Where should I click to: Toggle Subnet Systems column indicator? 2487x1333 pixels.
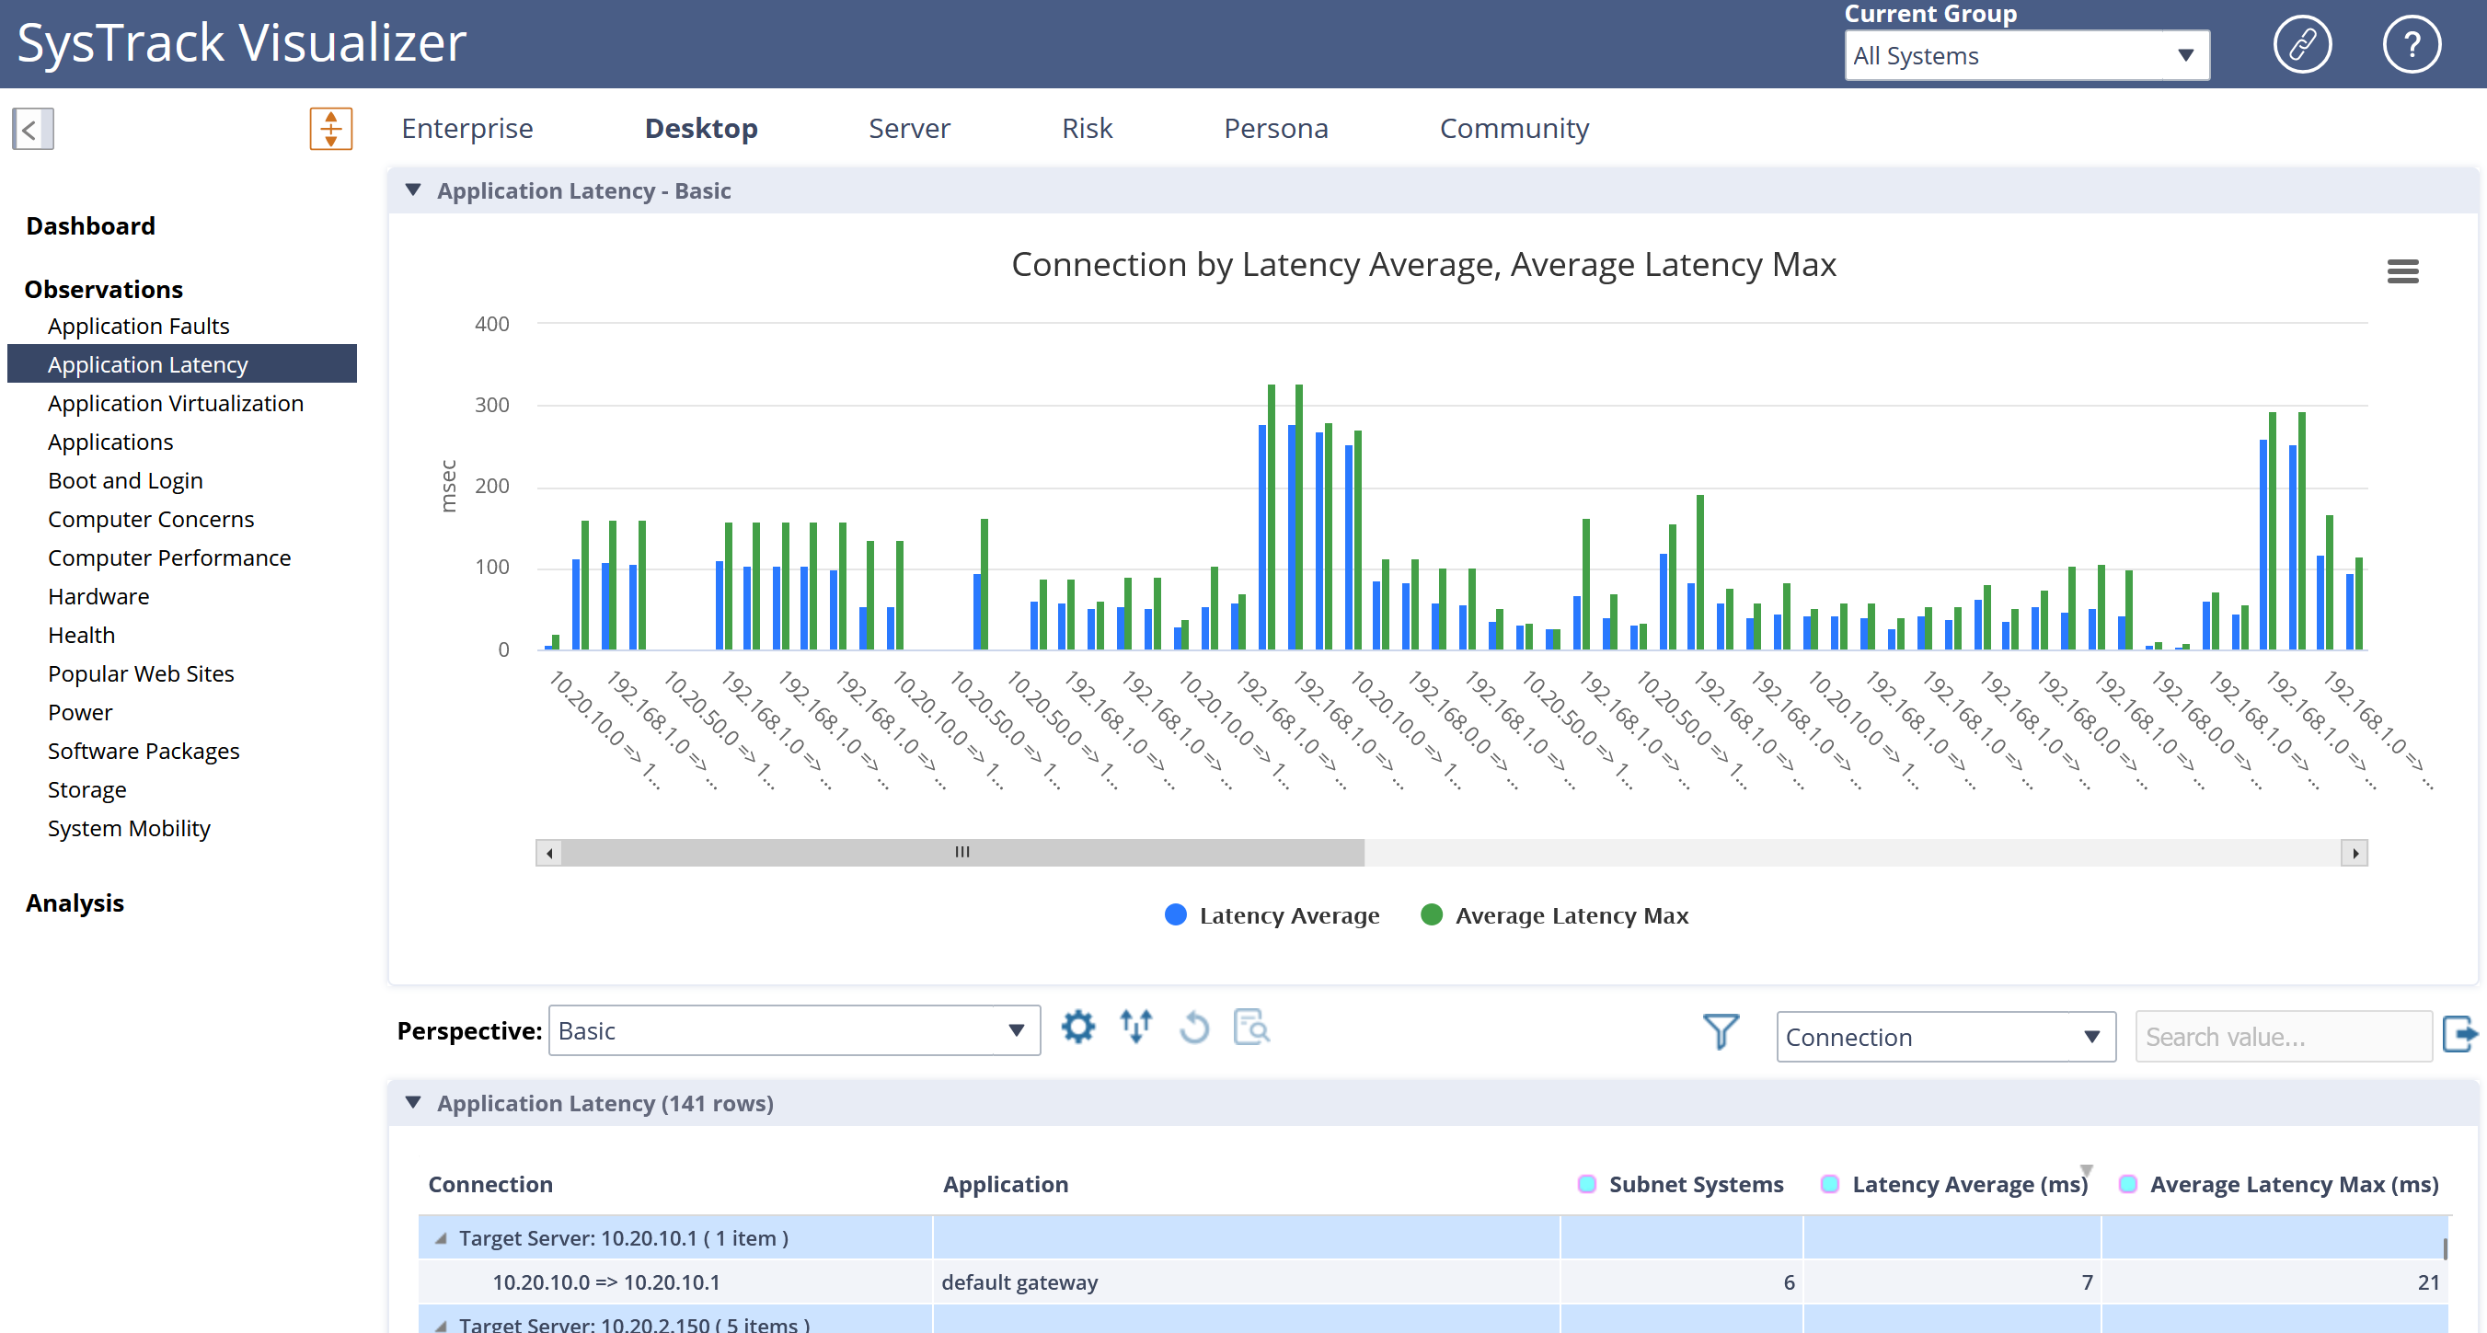tap(1586, 1184)
